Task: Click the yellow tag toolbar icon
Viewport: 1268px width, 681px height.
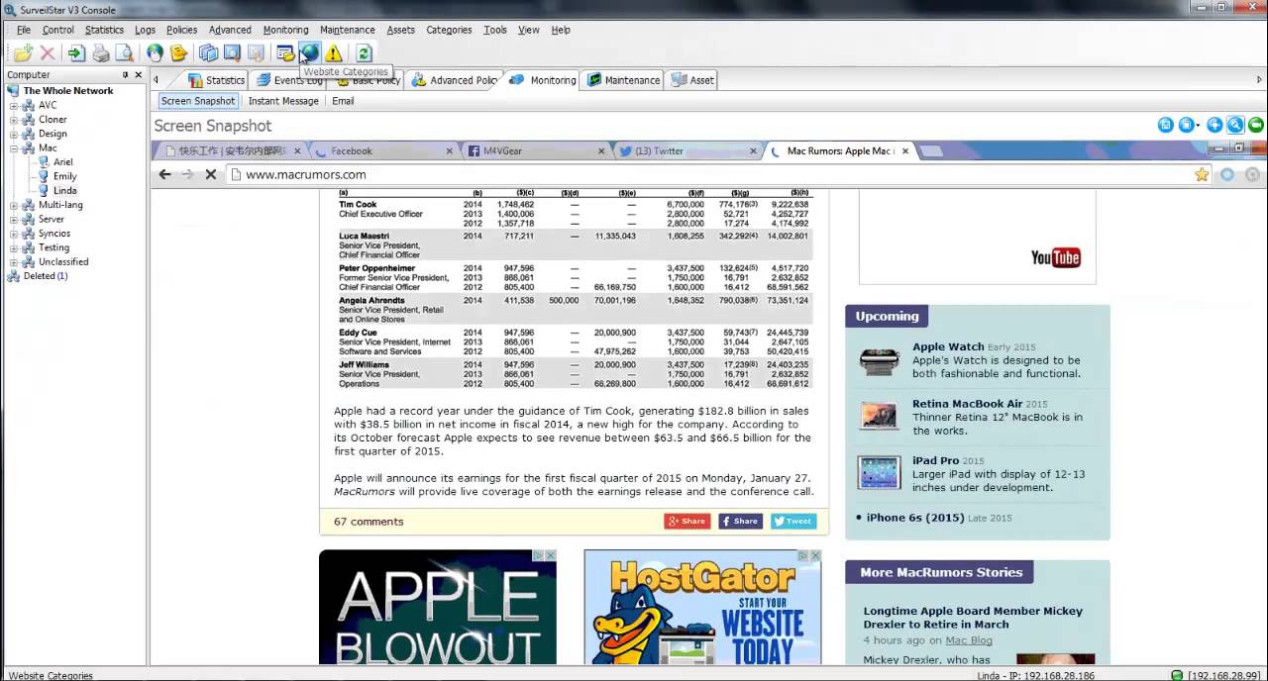Action: point(178,53)
